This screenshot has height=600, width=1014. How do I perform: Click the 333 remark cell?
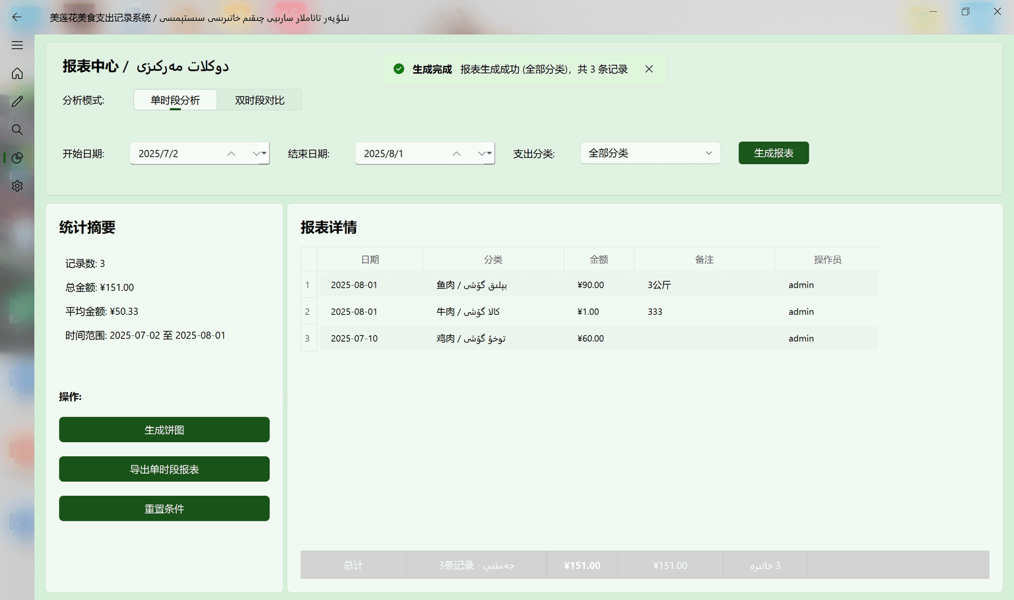coord(704,312)
